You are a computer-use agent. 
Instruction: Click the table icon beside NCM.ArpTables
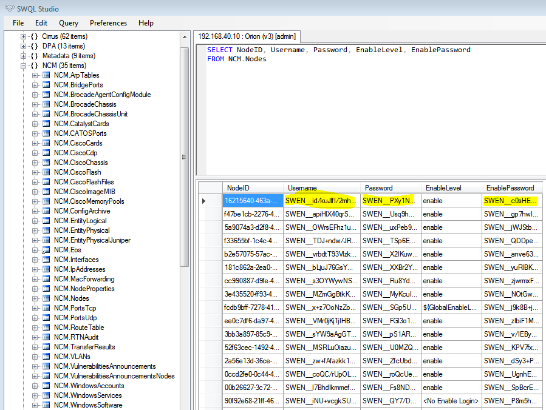(46, 75)
